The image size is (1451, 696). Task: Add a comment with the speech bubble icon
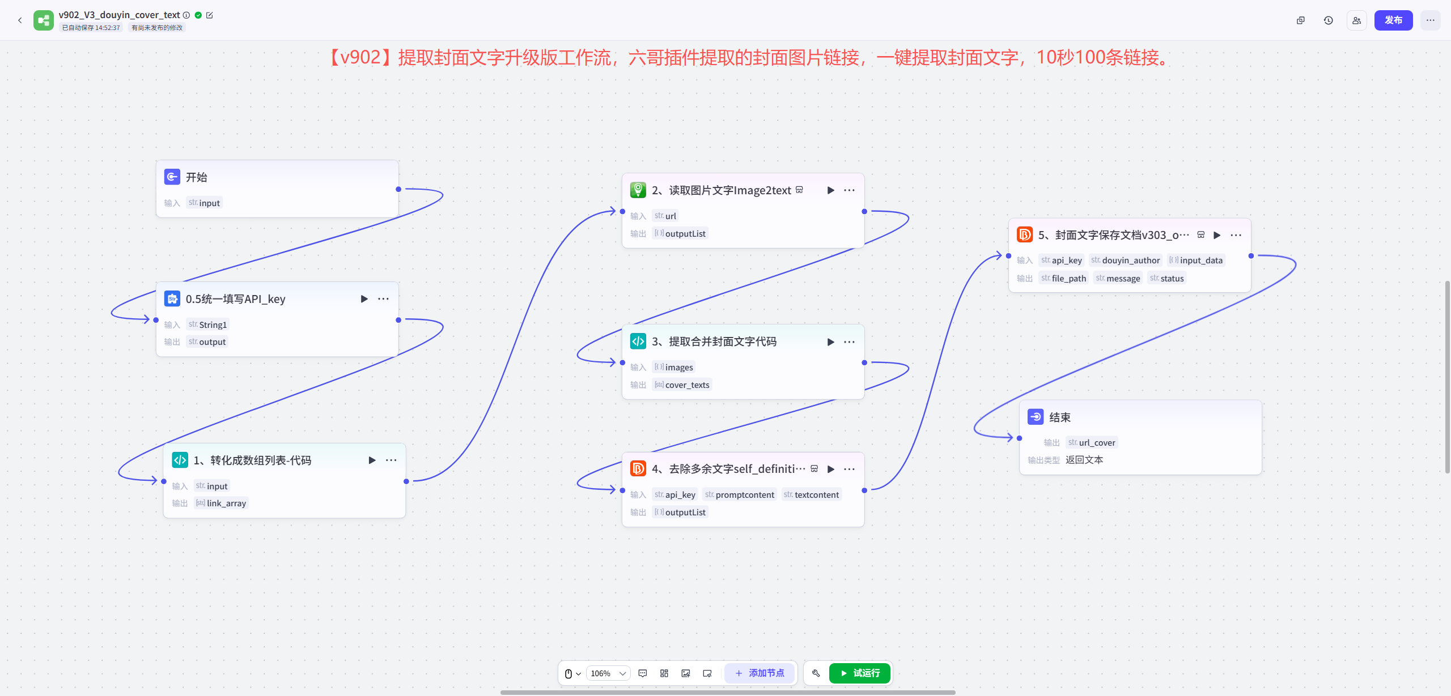tap(643, 673)
